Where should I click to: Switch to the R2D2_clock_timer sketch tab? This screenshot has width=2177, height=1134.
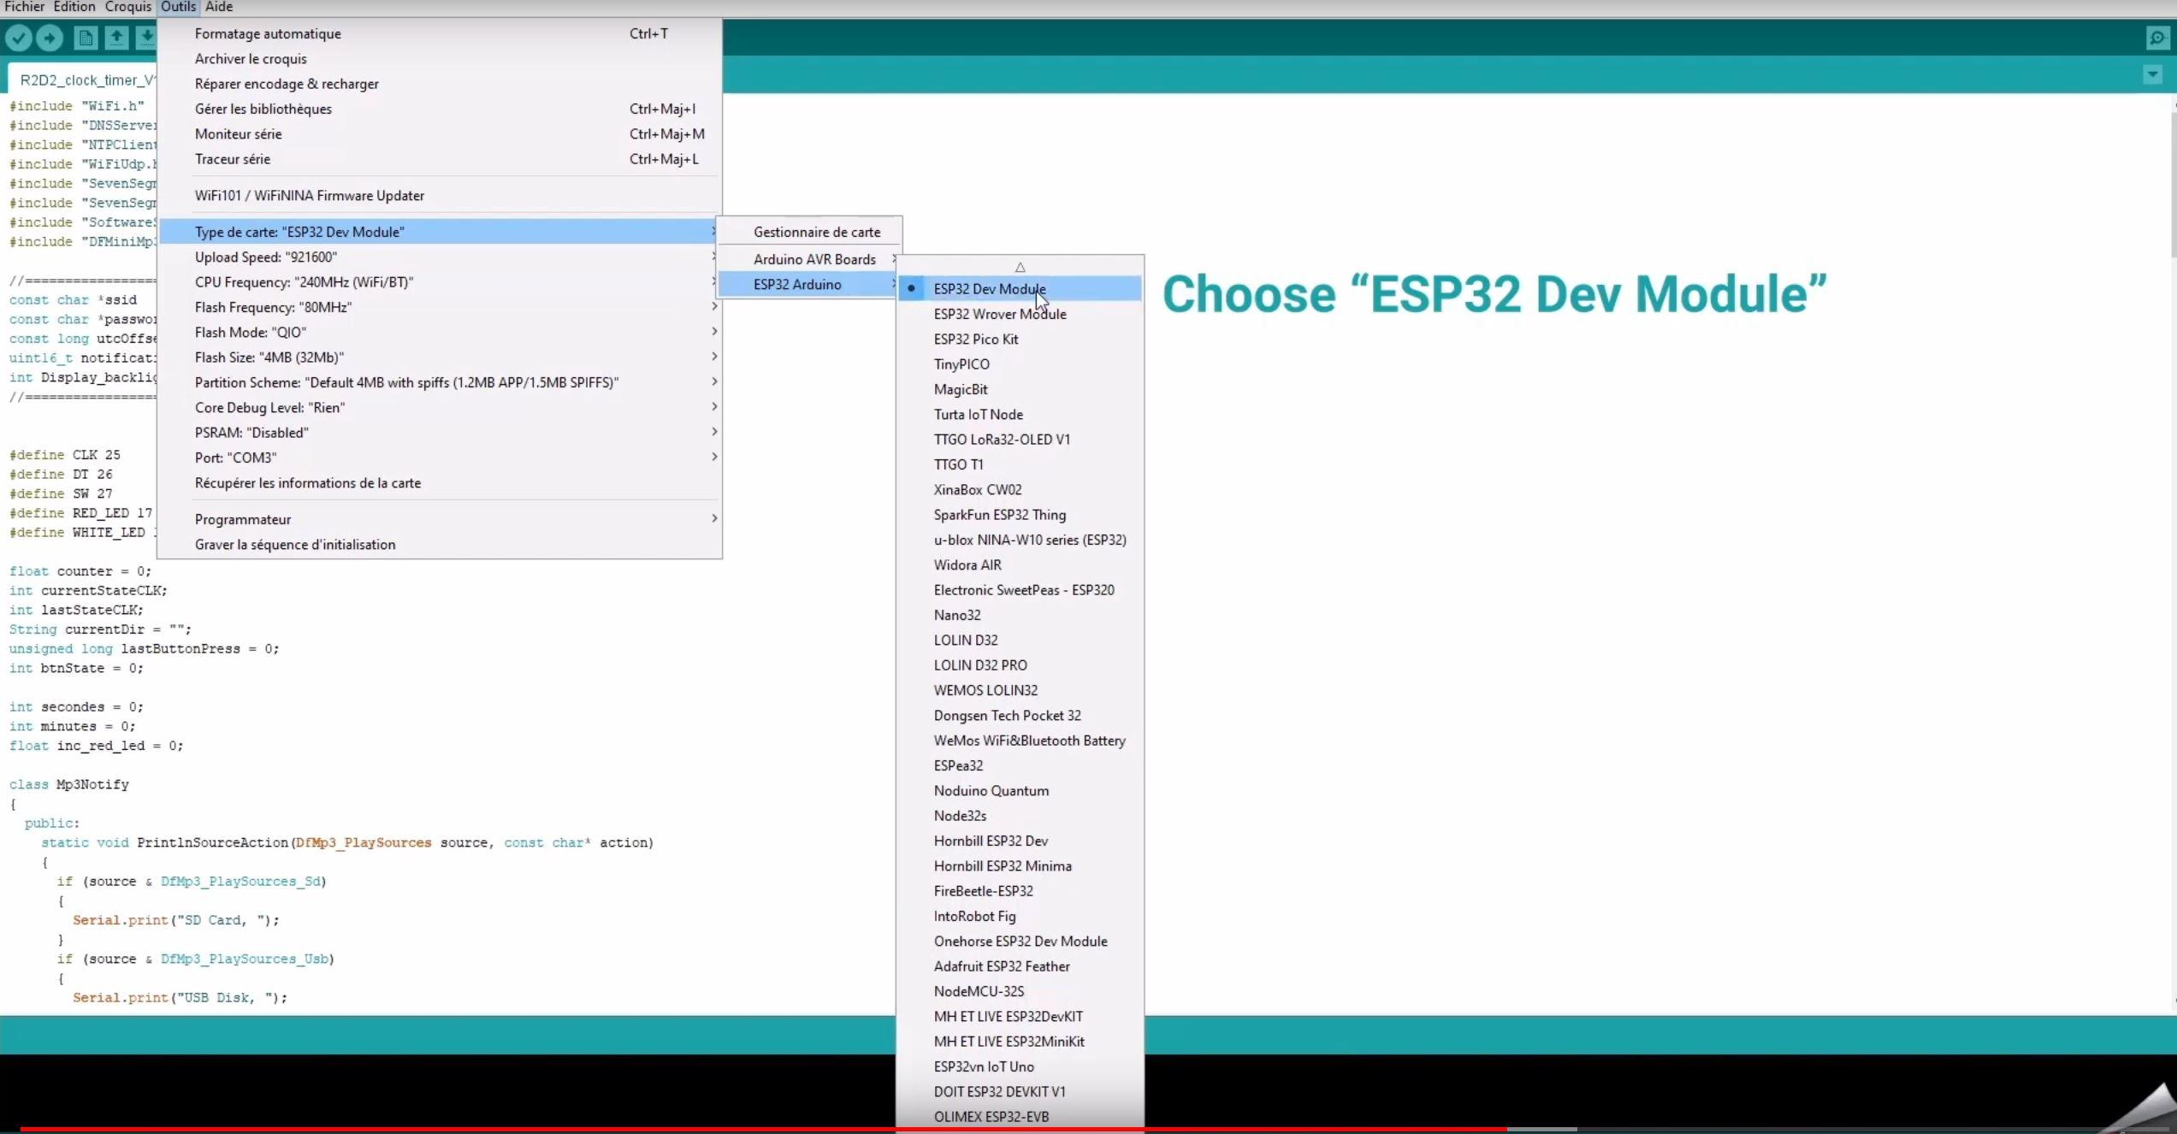tap(86, 80)
